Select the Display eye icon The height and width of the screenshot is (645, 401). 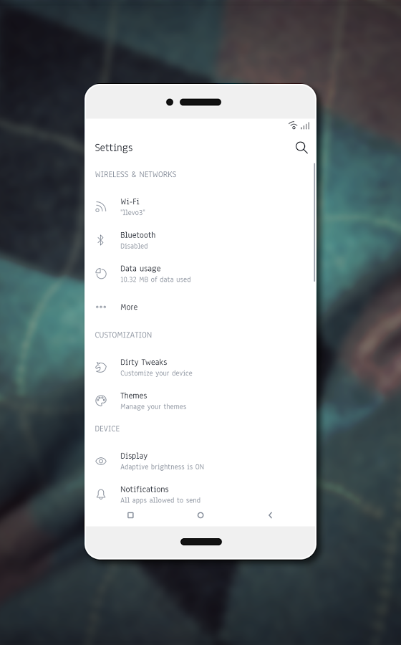coord(101,461)
